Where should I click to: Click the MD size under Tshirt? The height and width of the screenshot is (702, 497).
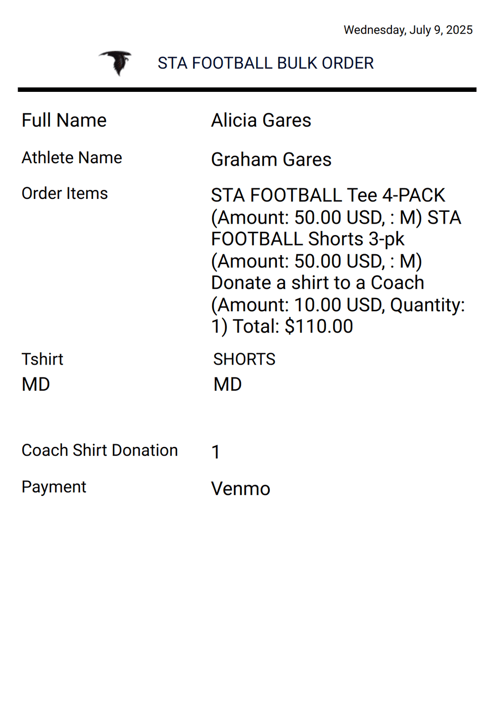click(x=36, y=385)
